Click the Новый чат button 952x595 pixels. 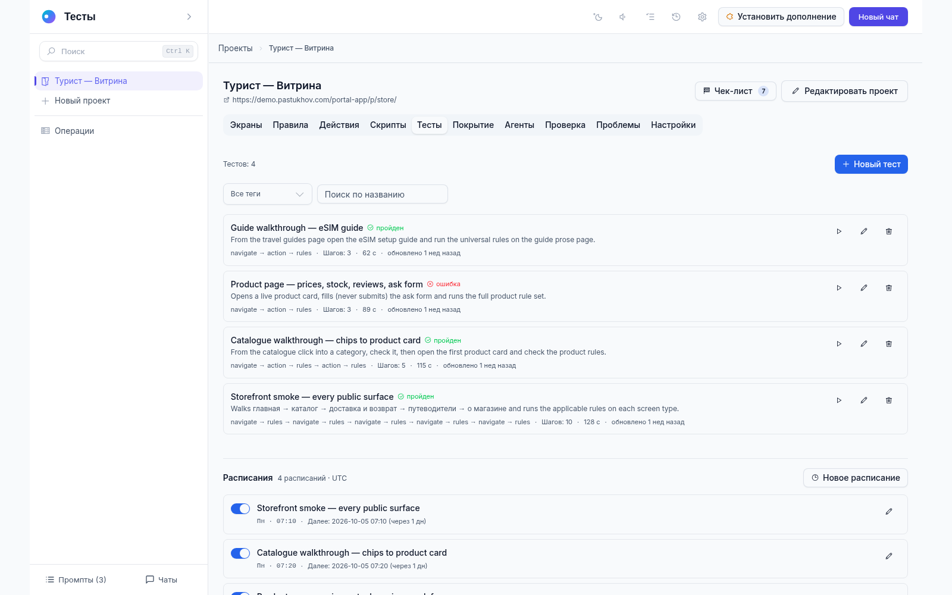878,17
